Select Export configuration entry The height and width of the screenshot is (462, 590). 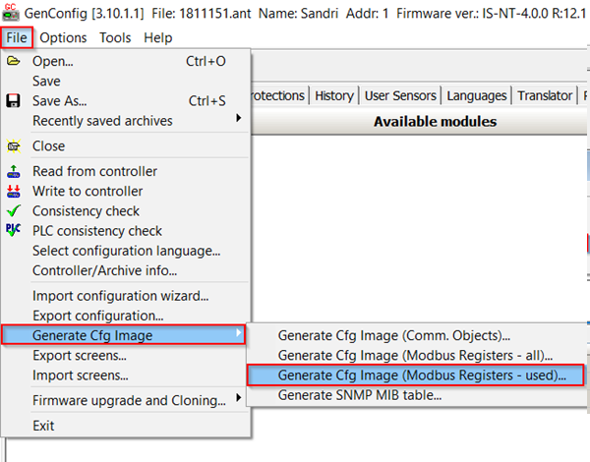(x=97, y=316)
